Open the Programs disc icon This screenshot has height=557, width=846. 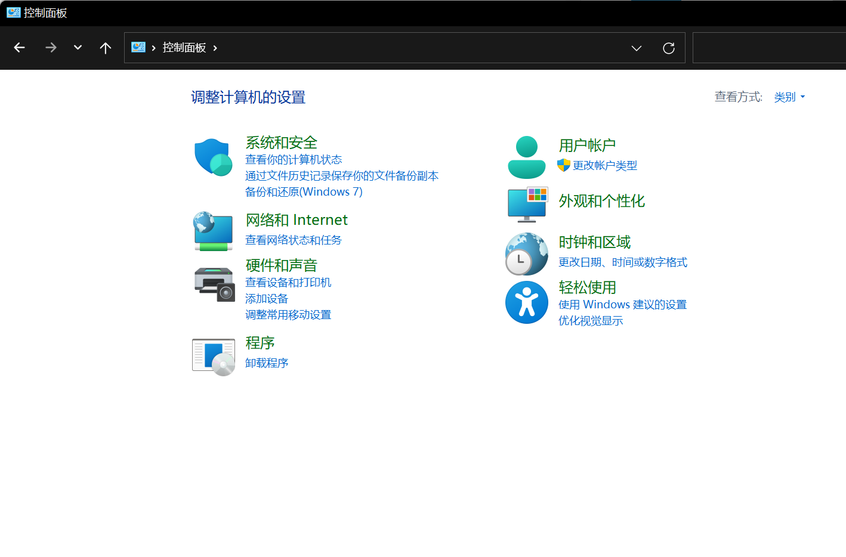tap(214, 357)
